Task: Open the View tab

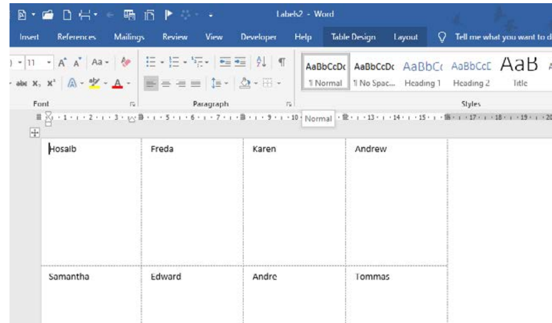Action: 214,37
